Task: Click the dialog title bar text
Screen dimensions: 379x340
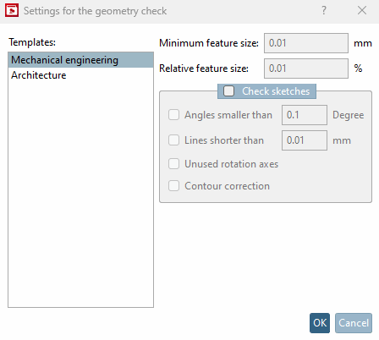Action: pyautogui.click(x=95, y=11)
